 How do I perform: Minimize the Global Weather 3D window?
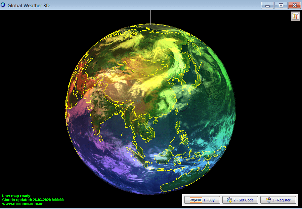[267, 5]
